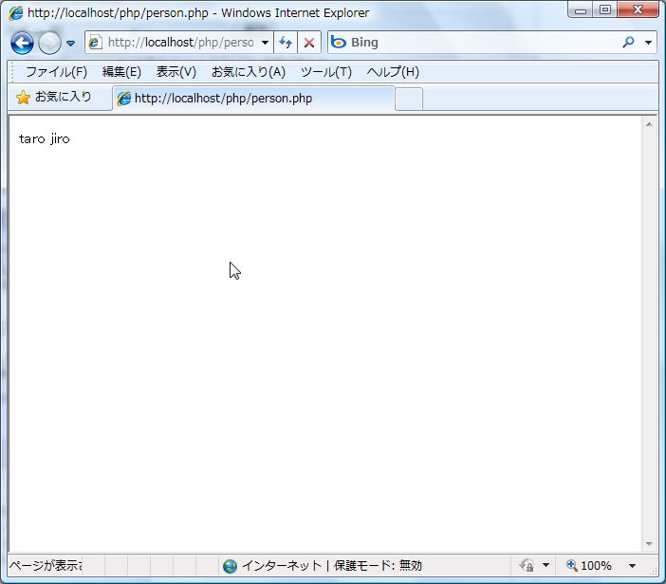Open the search provider dropdown arrow
The height and width of the screenshot is (584, 666).
pyautogui.click(x=648, y=43)
